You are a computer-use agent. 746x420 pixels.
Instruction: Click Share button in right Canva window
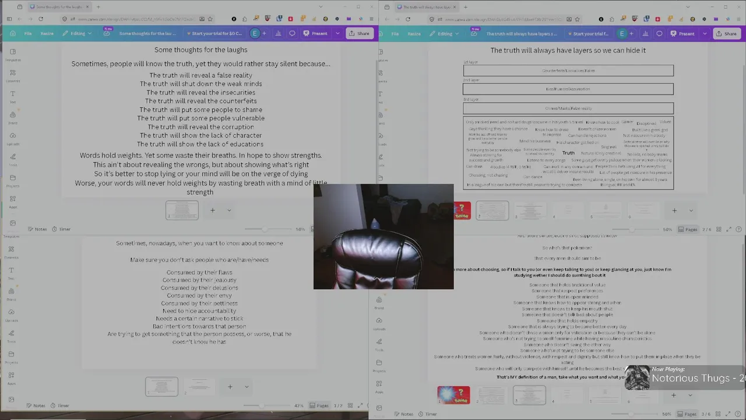(x=726, y=33)
